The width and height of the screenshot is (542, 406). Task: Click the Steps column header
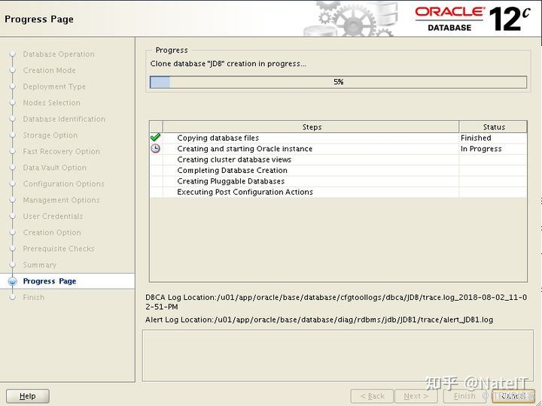(311, 127)
